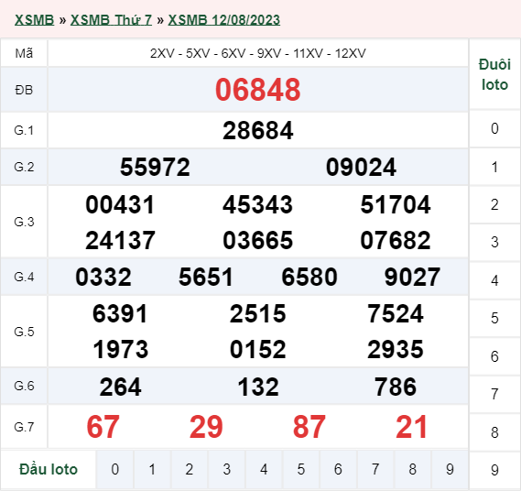
Task: Open the XSMB breadcrumb link
Action: click(34, 20)
